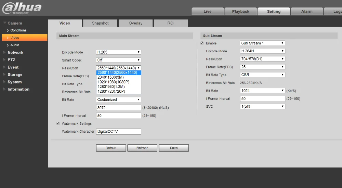
Task: Click the 256-2304Kb/S reference bit rate text
Action: 251,83
